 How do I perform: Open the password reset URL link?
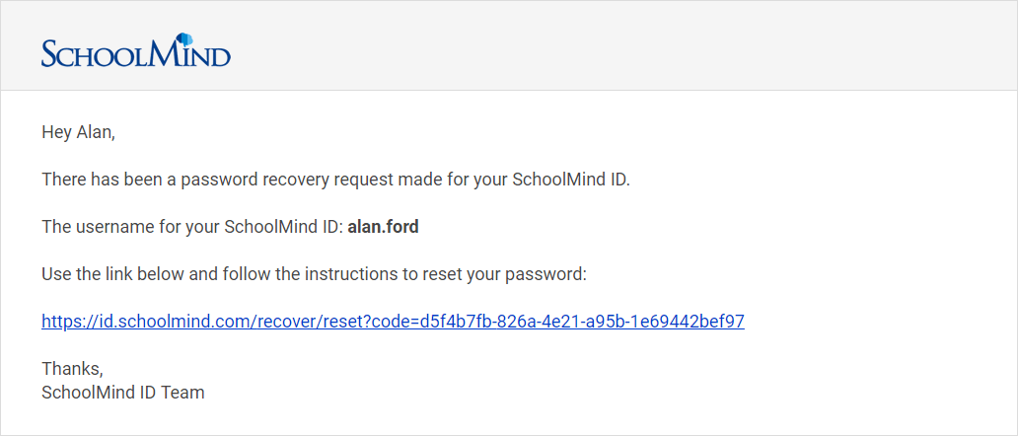coord(393,322)
